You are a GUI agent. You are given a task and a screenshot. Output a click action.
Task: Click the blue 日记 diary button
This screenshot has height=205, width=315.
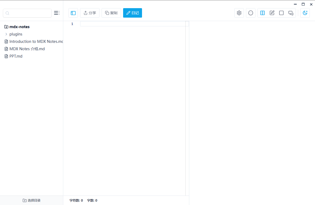(133, 13)
